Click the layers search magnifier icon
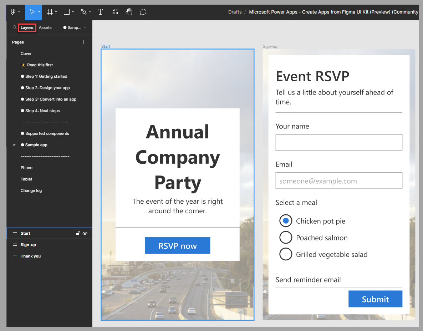423x331 pixels. pyautogui.click(x=15, y=27)
